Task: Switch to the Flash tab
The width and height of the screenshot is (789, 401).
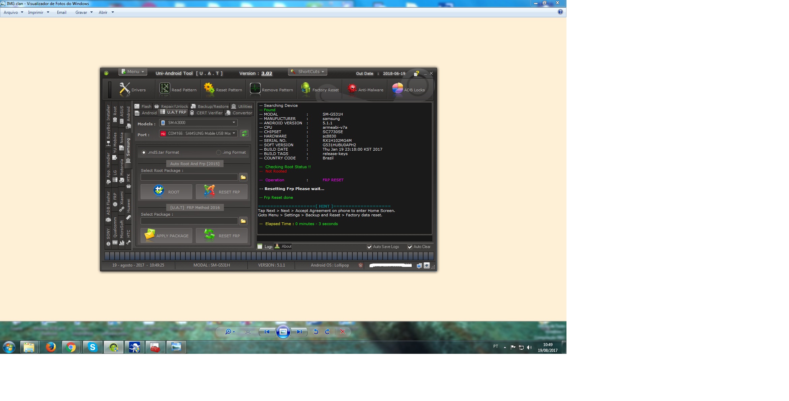Action: pyautogui.click(x=143, y=106)
